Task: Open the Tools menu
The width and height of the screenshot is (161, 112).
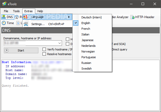Action: [16, 11]
